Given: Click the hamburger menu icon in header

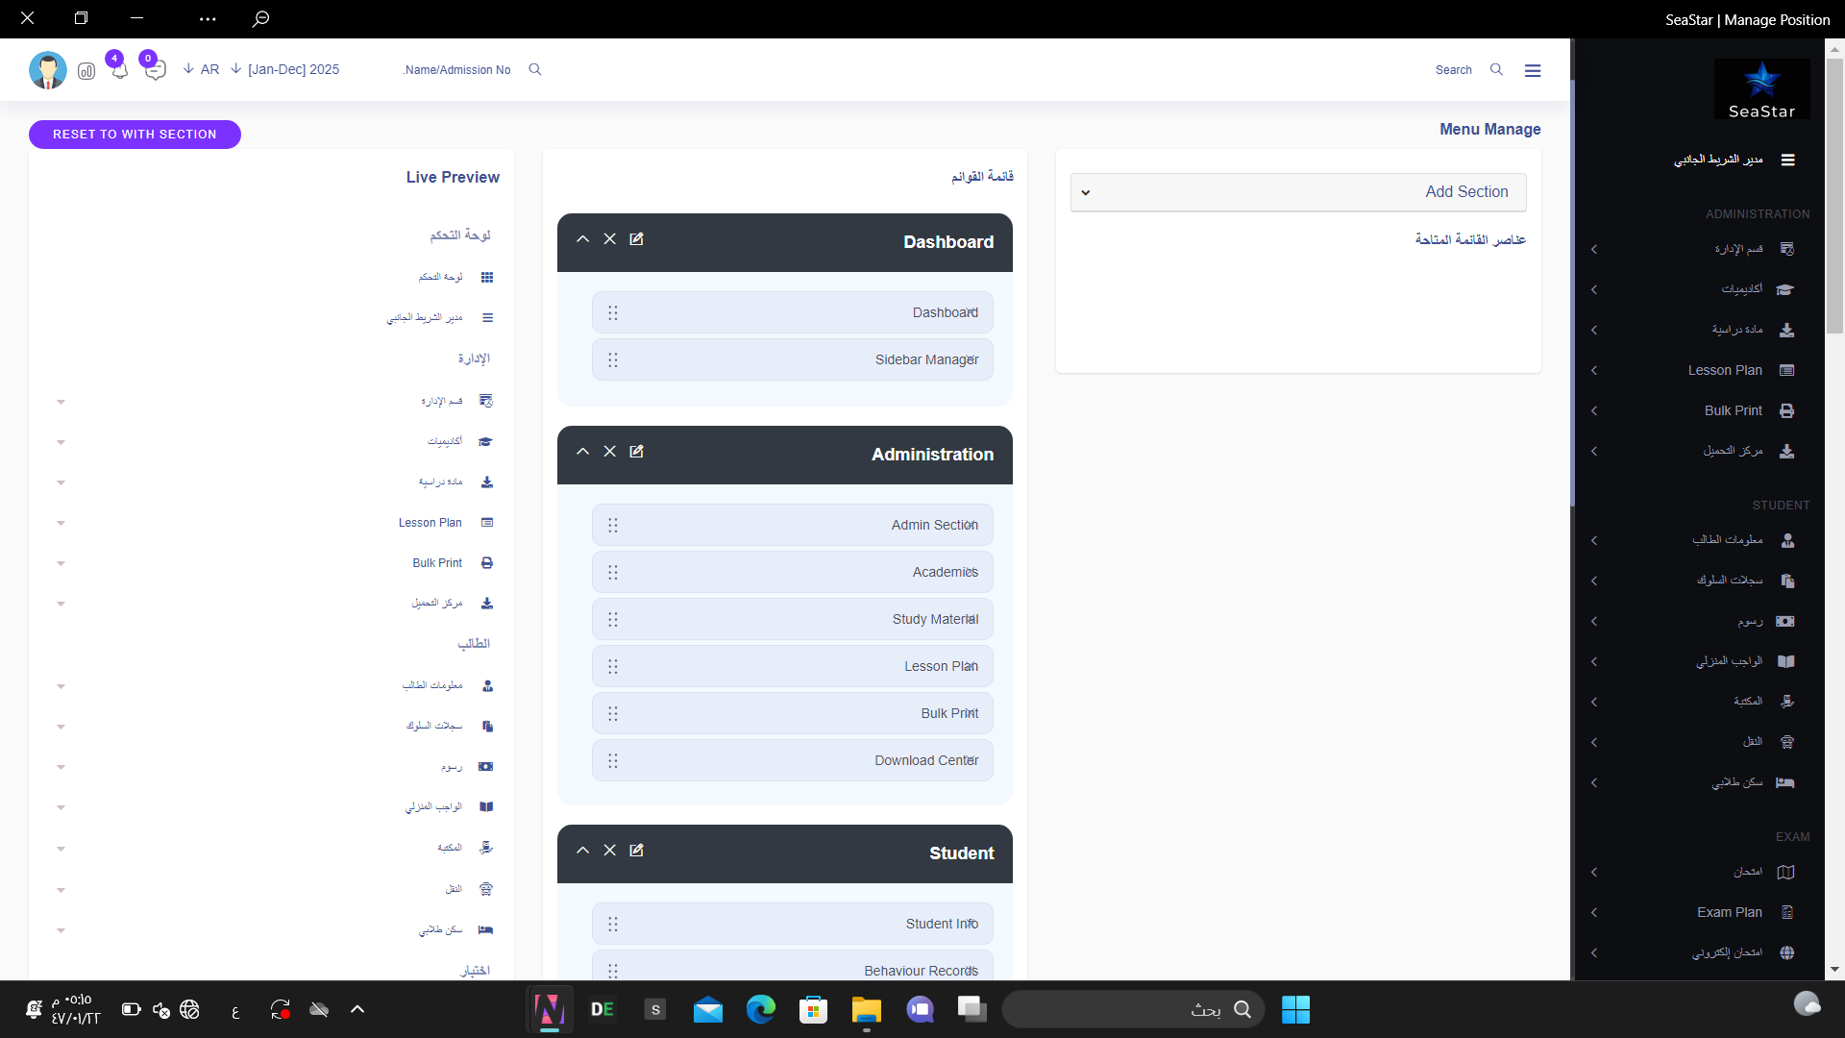Looking at the screenshot, I should pos(1533,70).
